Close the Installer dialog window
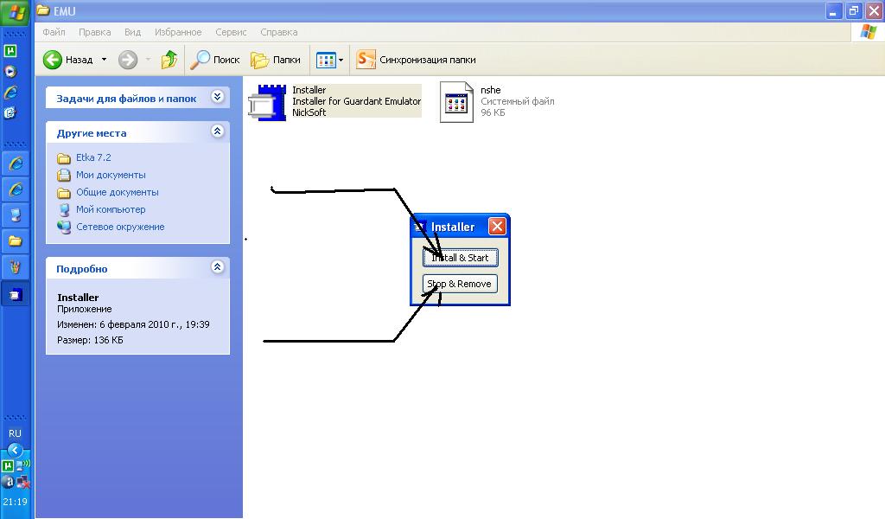This screenshot has height=519, width=885. 497,227
